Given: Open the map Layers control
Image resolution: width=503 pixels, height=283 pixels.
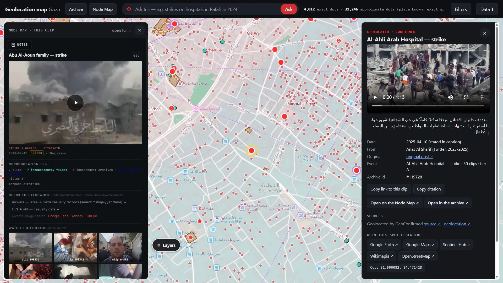Looking at the screenshot, I should (166, 245).
